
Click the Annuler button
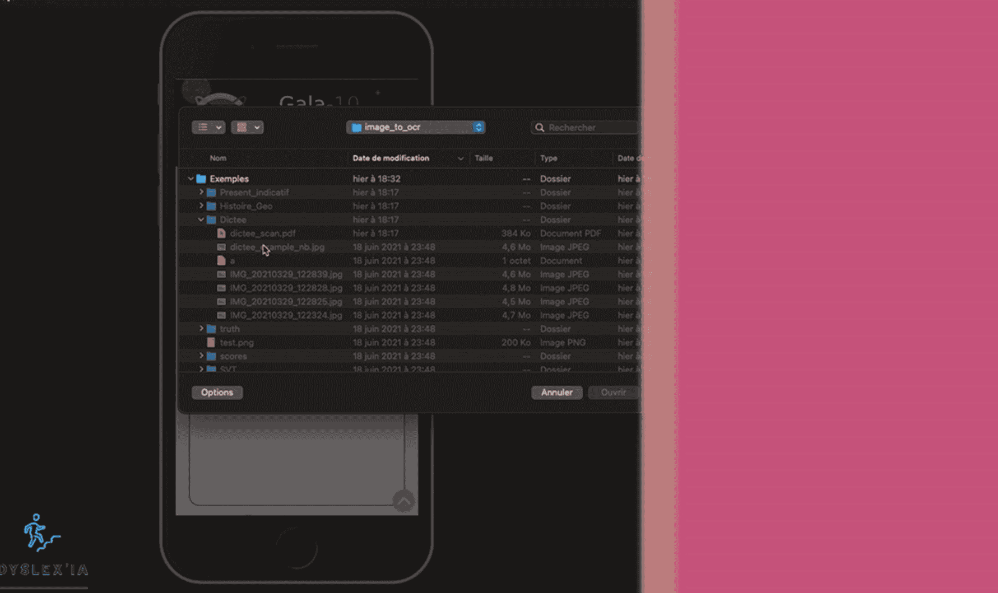click(x=556, y=393)
